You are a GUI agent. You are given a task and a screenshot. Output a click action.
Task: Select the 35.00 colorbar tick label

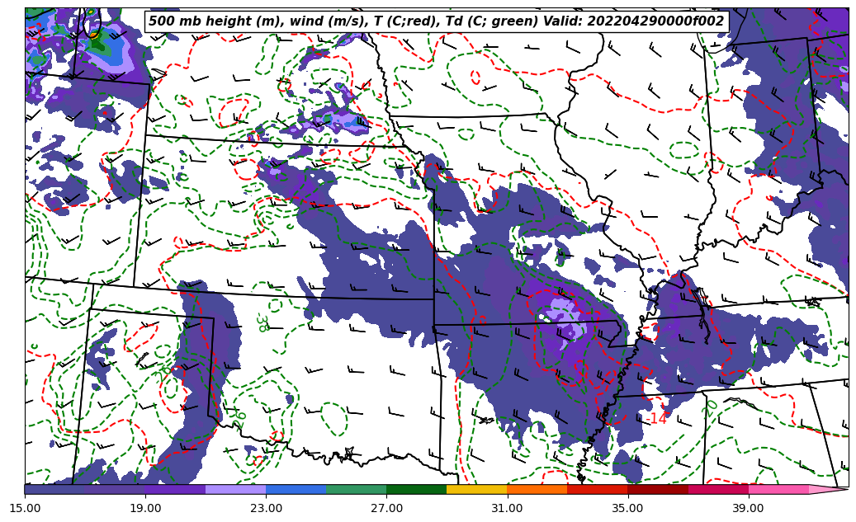click(627, 508)
